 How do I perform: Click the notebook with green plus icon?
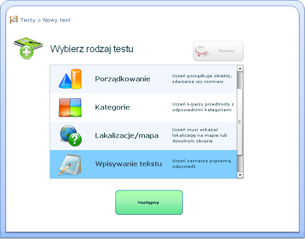(28, 48)
